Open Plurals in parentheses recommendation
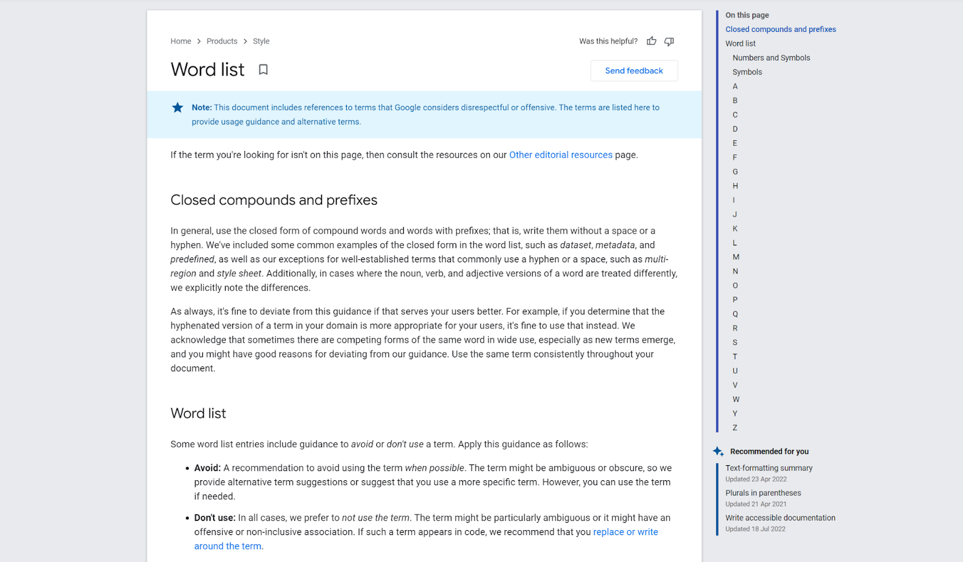 click(x=763, y=492)
